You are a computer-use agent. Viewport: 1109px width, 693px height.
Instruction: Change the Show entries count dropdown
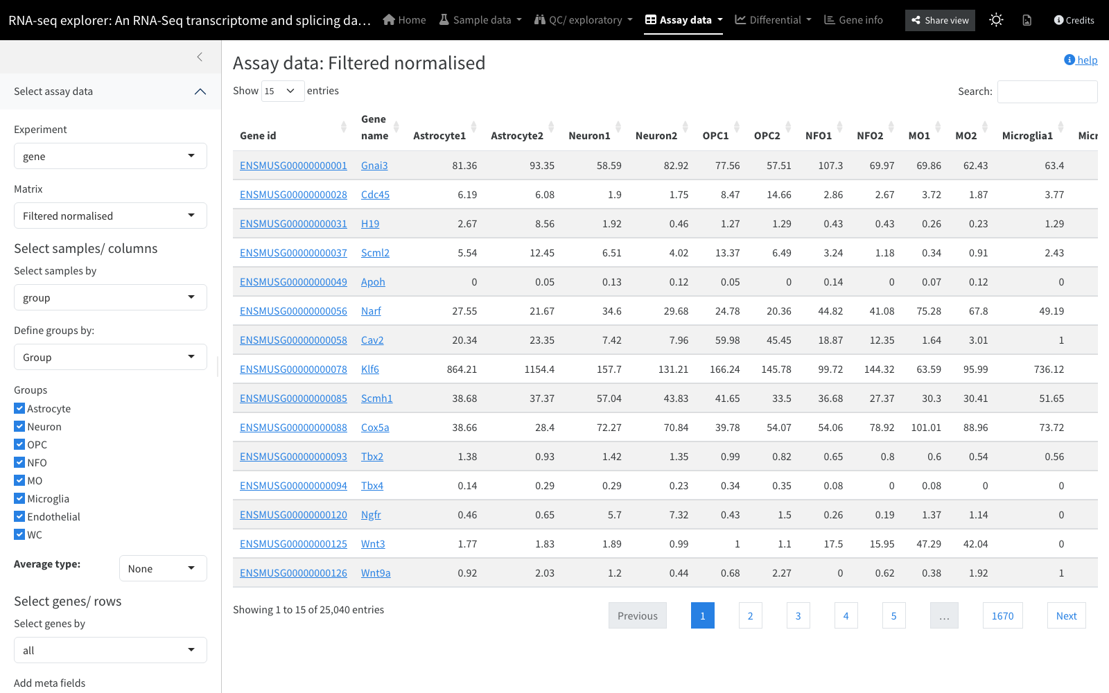coord(283,91)
